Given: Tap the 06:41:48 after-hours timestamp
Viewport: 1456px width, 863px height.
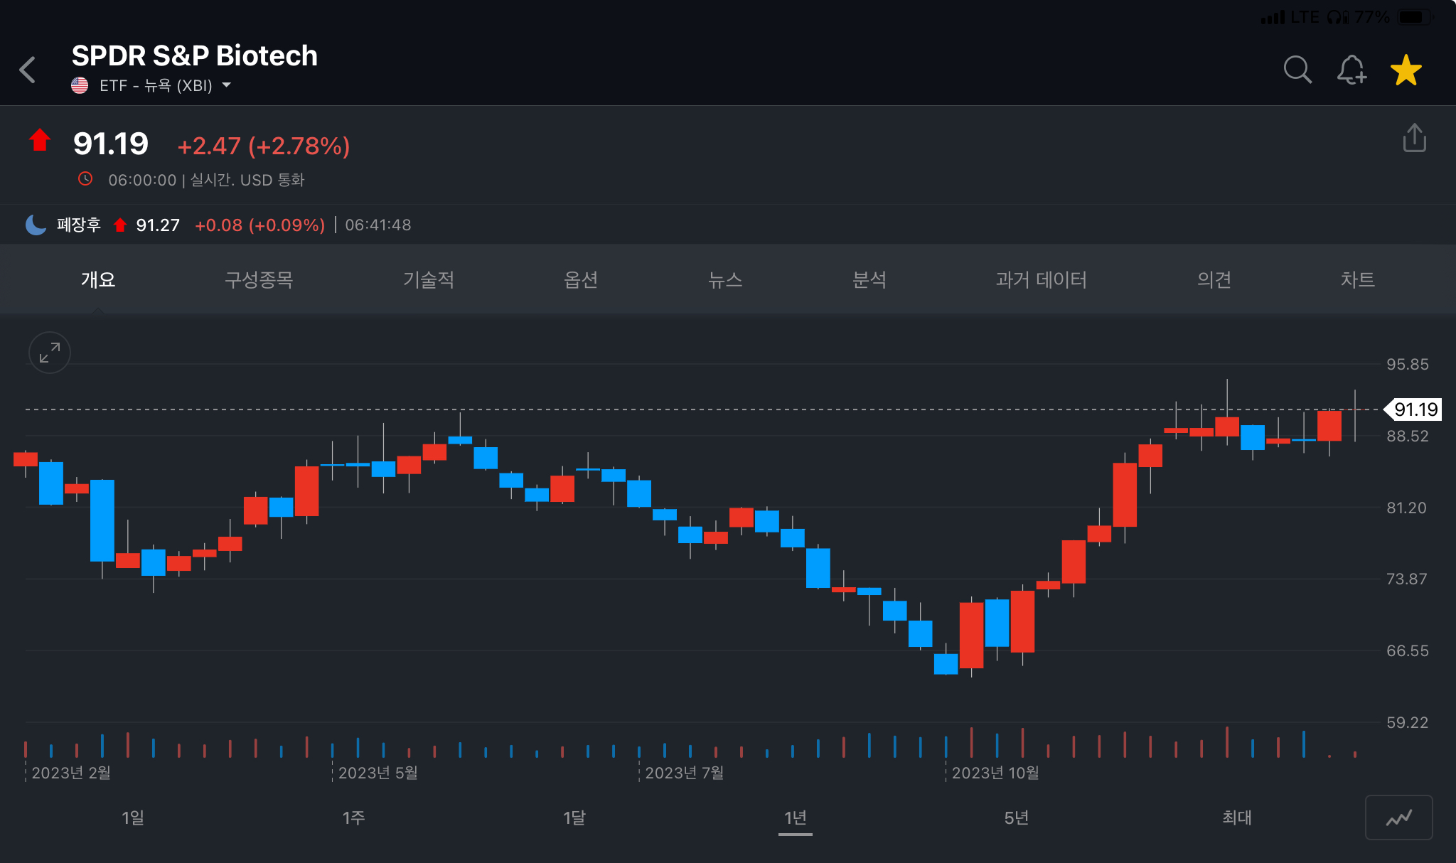Looking at the screenshot, I should coord(378,225).
